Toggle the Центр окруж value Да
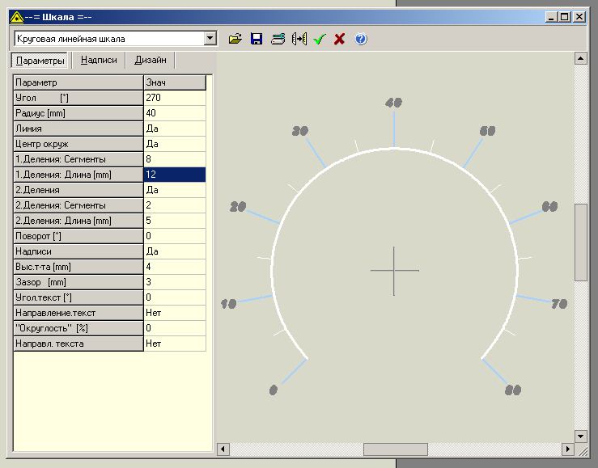This screenshot has width=598, height=468. coord(174,144)
